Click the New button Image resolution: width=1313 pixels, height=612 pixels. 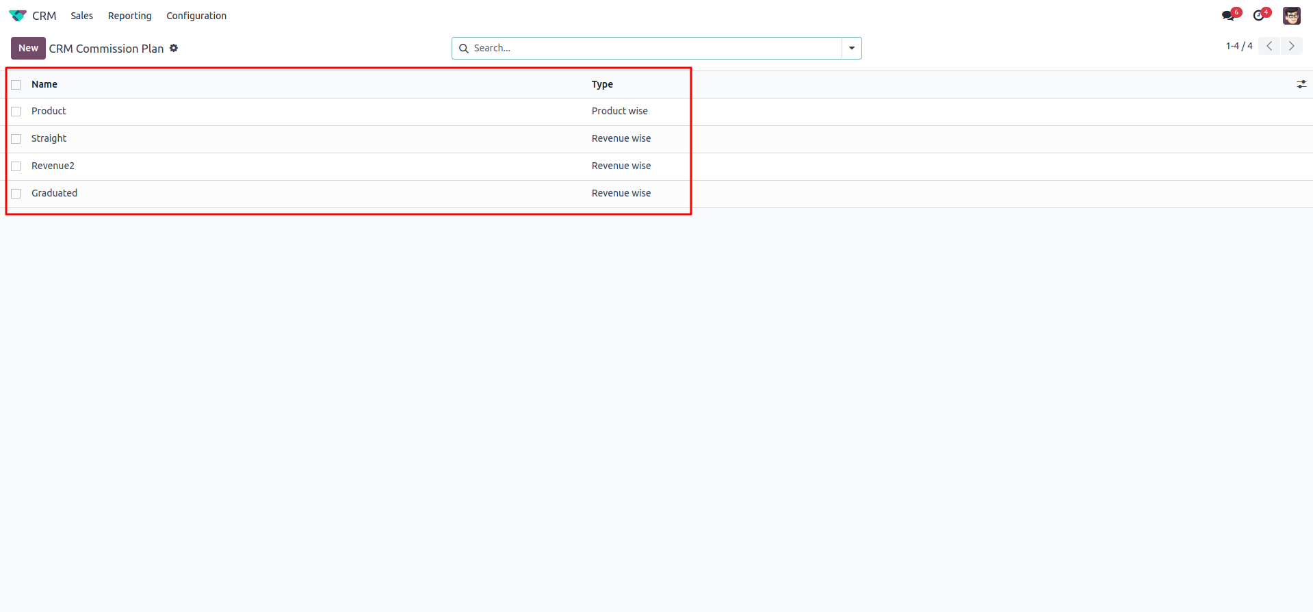coord(28,48)
